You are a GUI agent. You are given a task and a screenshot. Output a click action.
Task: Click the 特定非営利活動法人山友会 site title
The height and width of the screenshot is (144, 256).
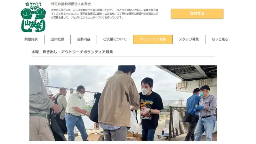pos(71,4)
